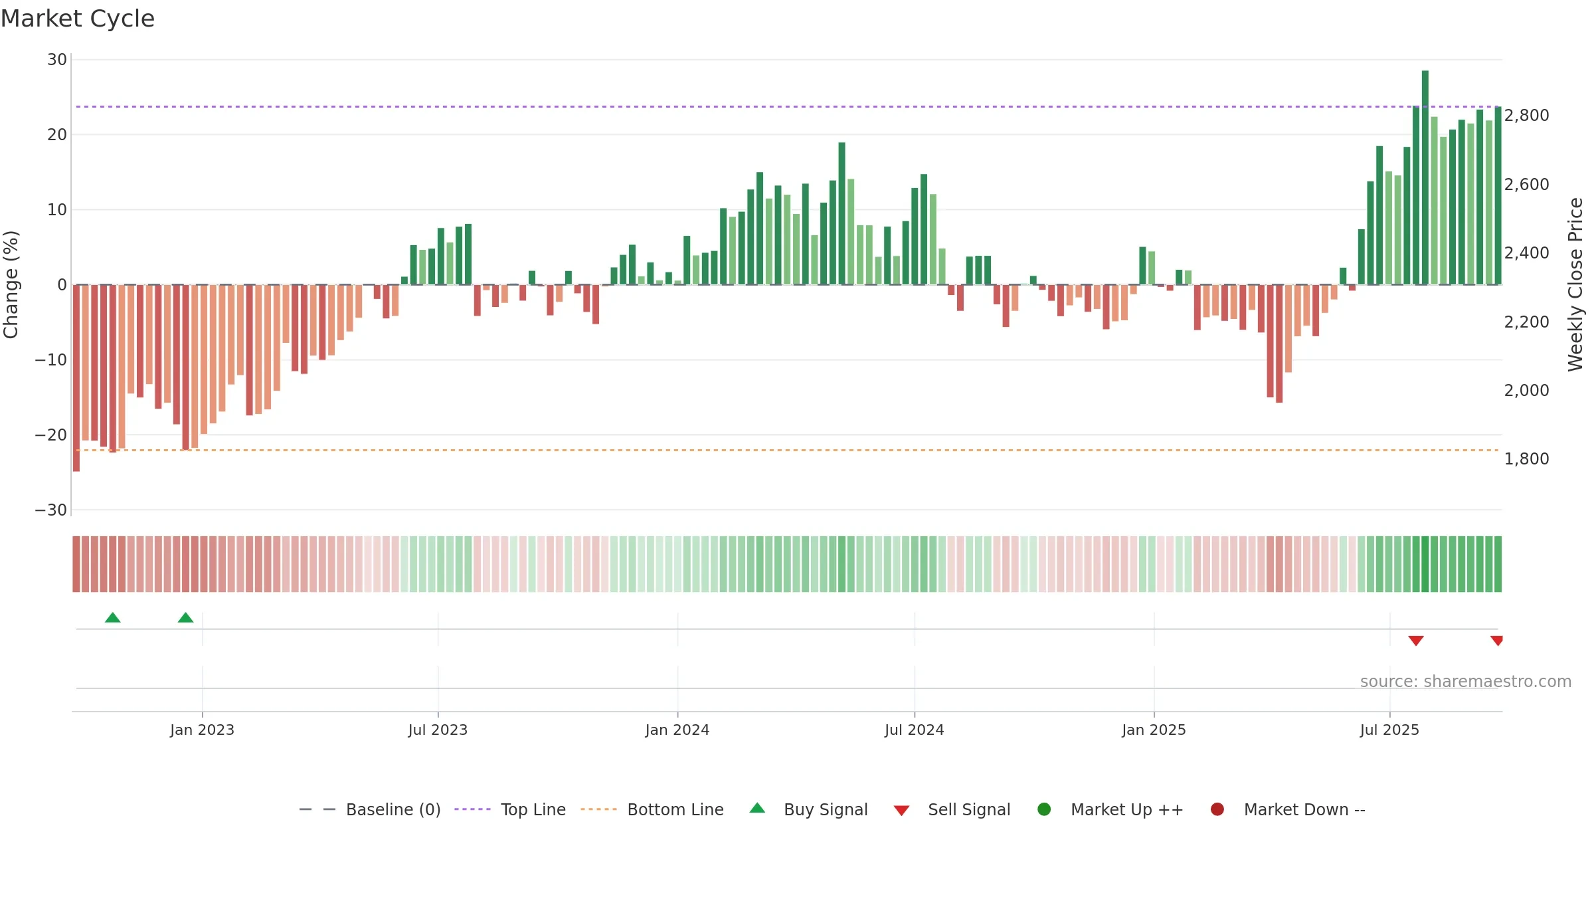The height and width of the screenshot is (897, 1594).
Task: Click the −20 percent y-axis label
Action: point(51,435)
